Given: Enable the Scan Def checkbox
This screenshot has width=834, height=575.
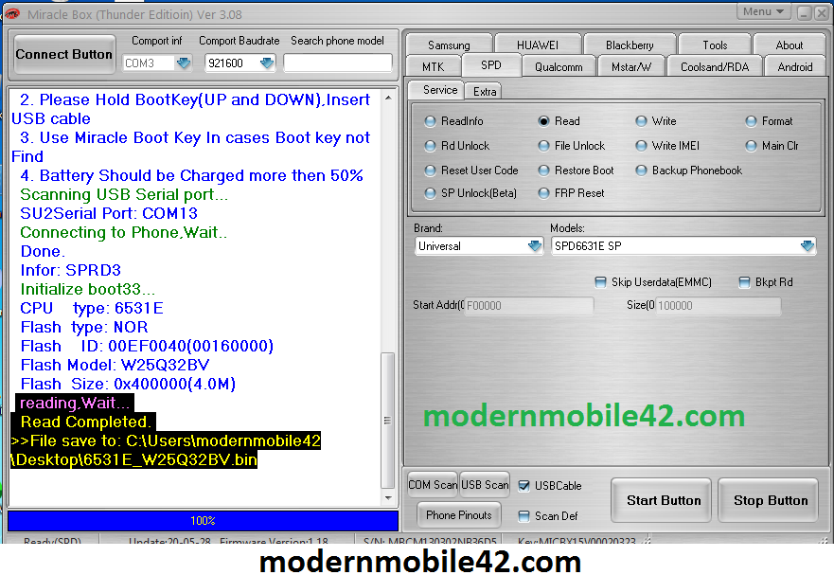Looking at the screenshot, I should pyautogui.click(x=523, y=516).
